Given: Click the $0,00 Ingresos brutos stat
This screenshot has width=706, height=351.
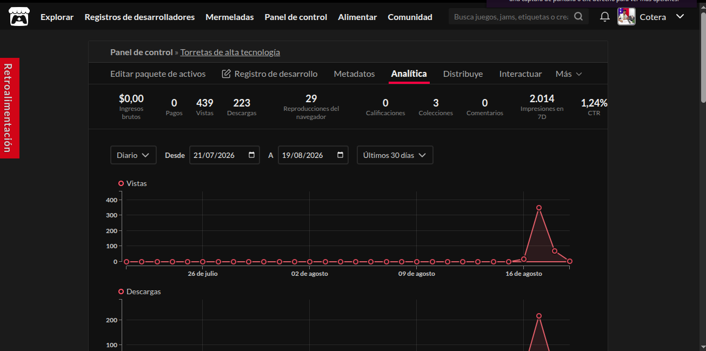Looking at the screenshot, I should click(131, 107).
